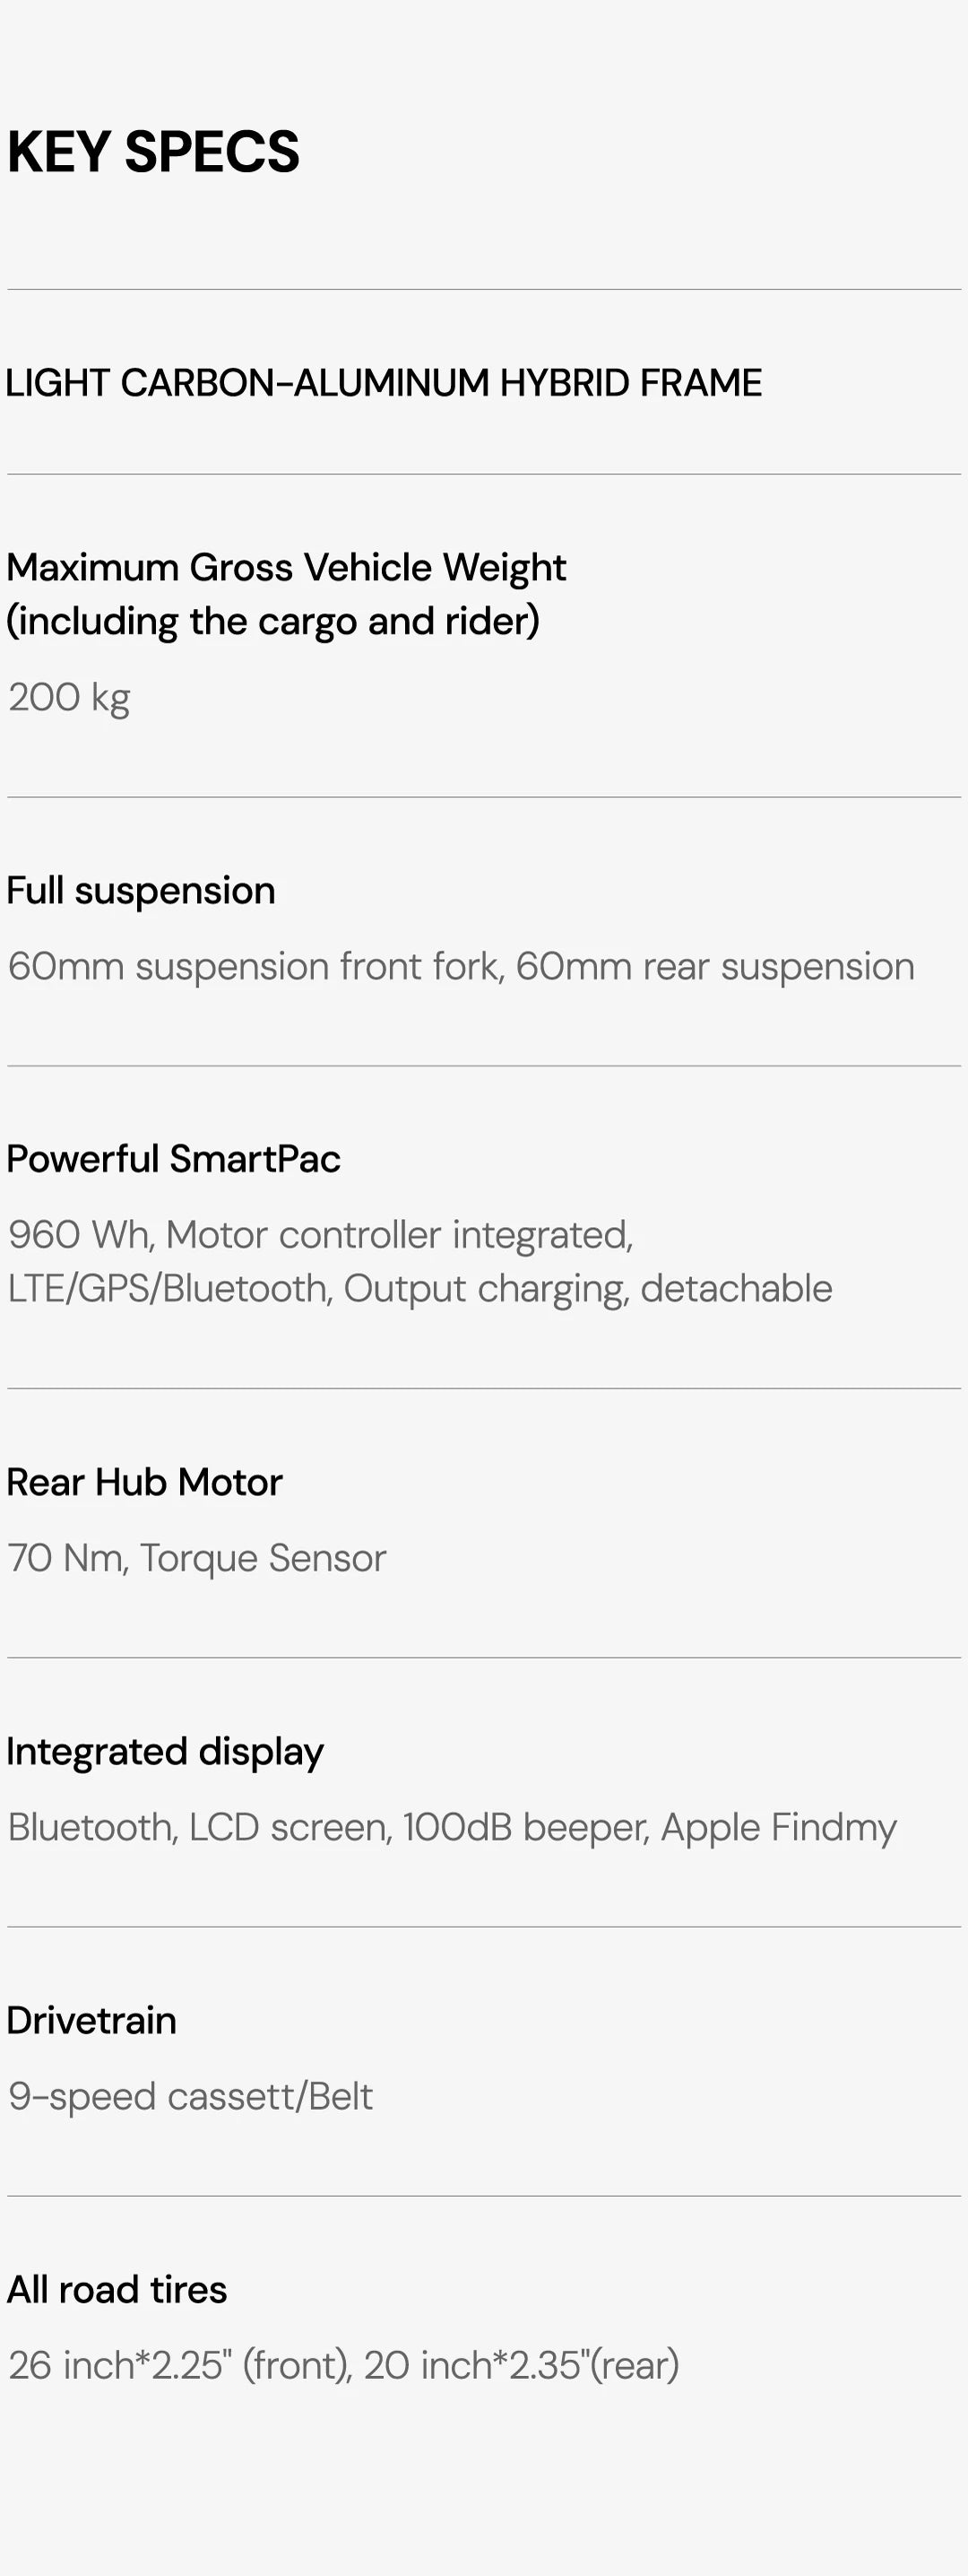Click the All road tires heading
Screen dimensions: 968x2576
pyautogui.click(x=117, y=2289)
